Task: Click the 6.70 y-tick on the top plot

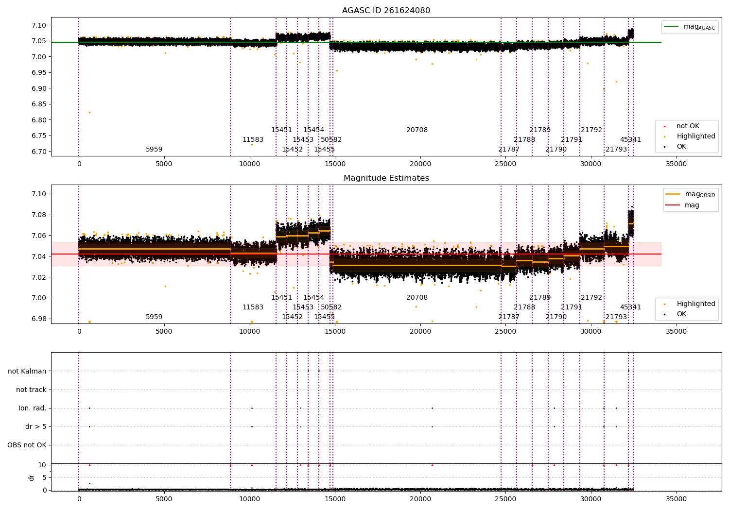Action: pyautogui.click(x=39, y=152)
